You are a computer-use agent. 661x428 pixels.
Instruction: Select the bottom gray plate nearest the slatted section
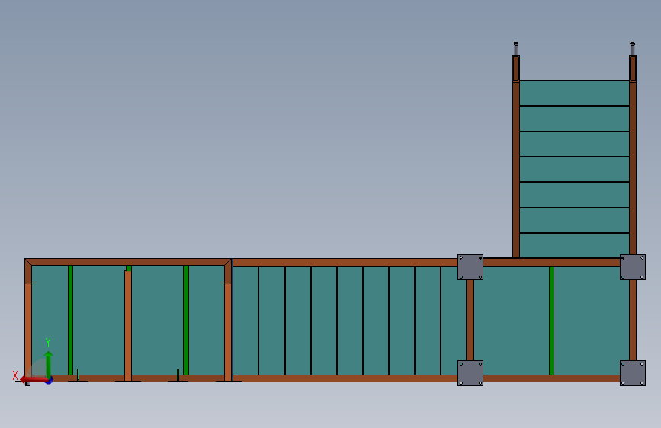[x=470, y=373]
